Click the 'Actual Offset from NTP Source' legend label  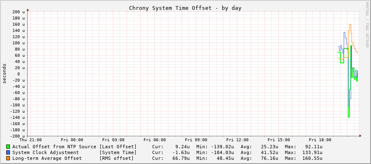coord(54,147)
